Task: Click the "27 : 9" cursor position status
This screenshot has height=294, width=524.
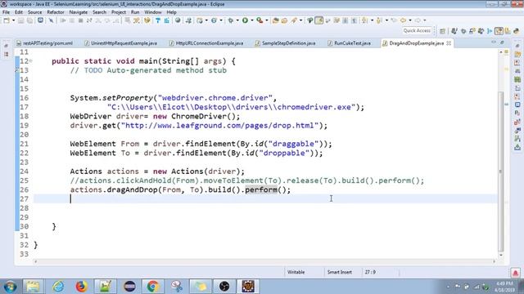Action: coord(370,272)
